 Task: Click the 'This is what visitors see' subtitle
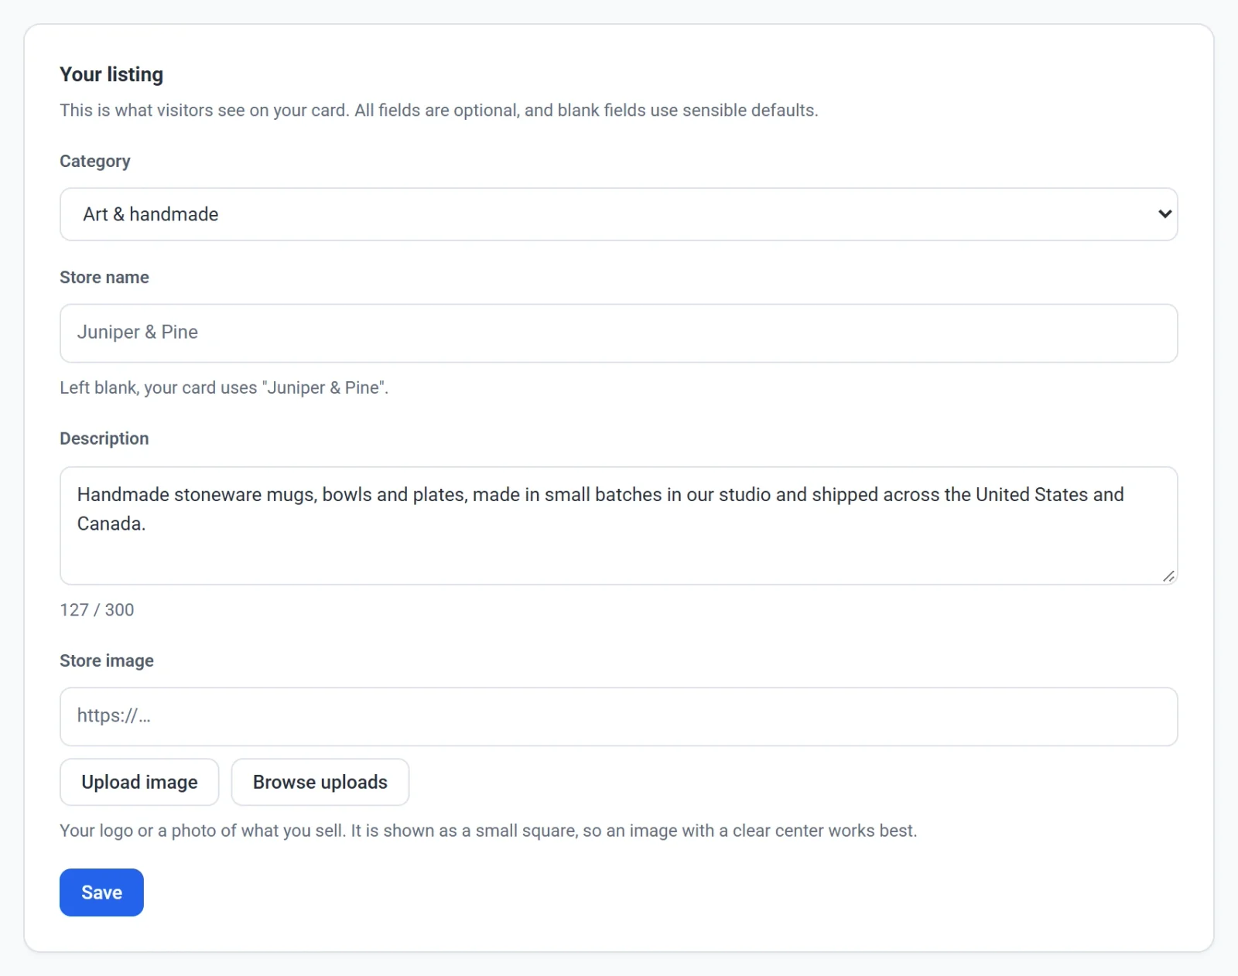[x=439, y=111]
